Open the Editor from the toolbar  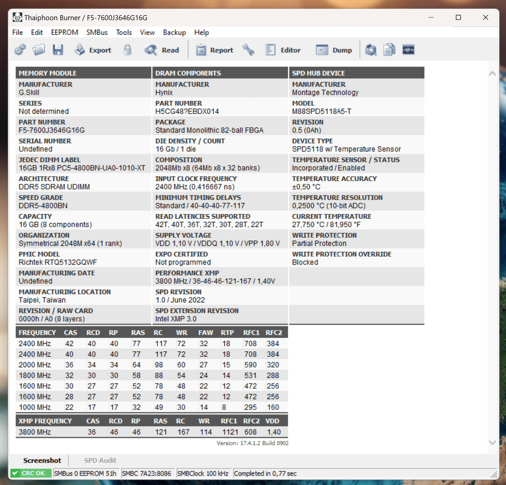283,50
